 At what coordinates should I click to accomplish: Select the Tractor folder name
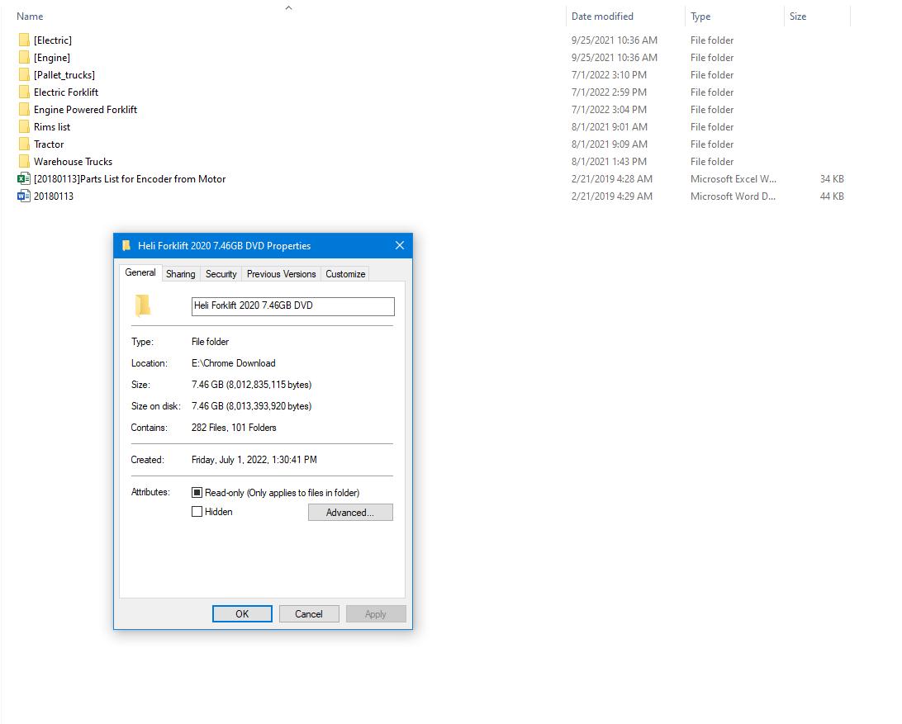49,144
